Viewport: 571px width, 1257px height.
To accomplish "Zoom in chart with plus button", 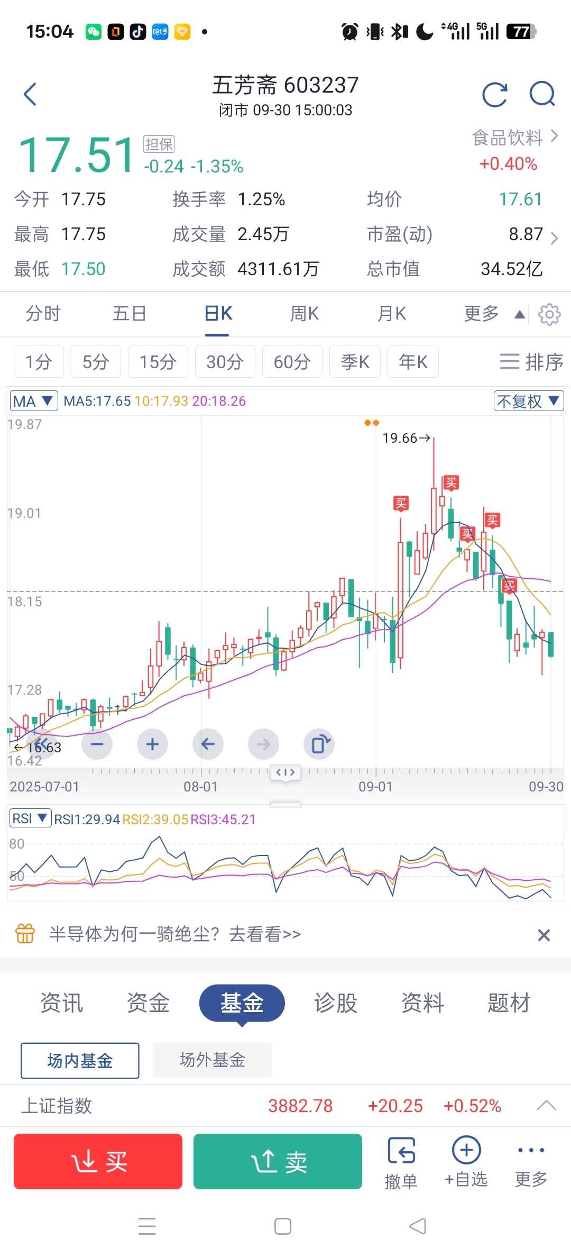I will 152,744.
